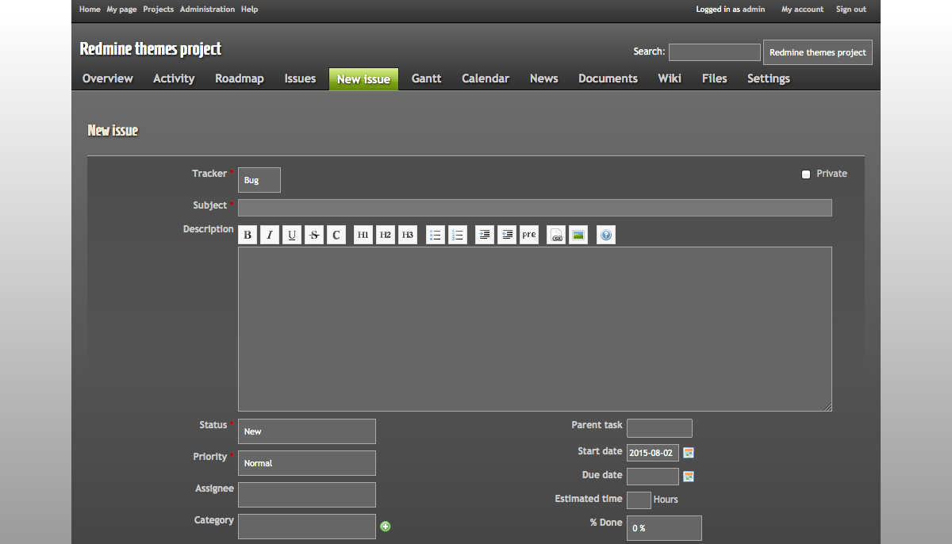Insert Heading 3 markup
Viewport: 952px width, 544px height.
click(x=408, y=235)
